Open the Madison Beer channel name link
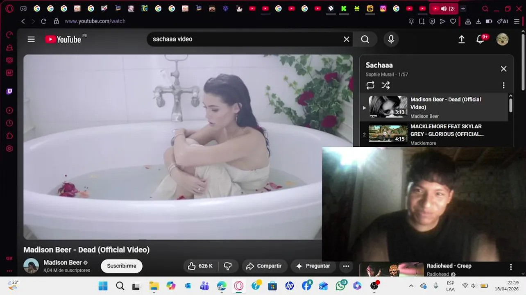 (x=62, y=263)
